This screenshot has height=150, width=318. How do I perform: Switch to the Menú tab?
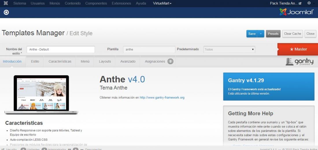coord(85,61)
